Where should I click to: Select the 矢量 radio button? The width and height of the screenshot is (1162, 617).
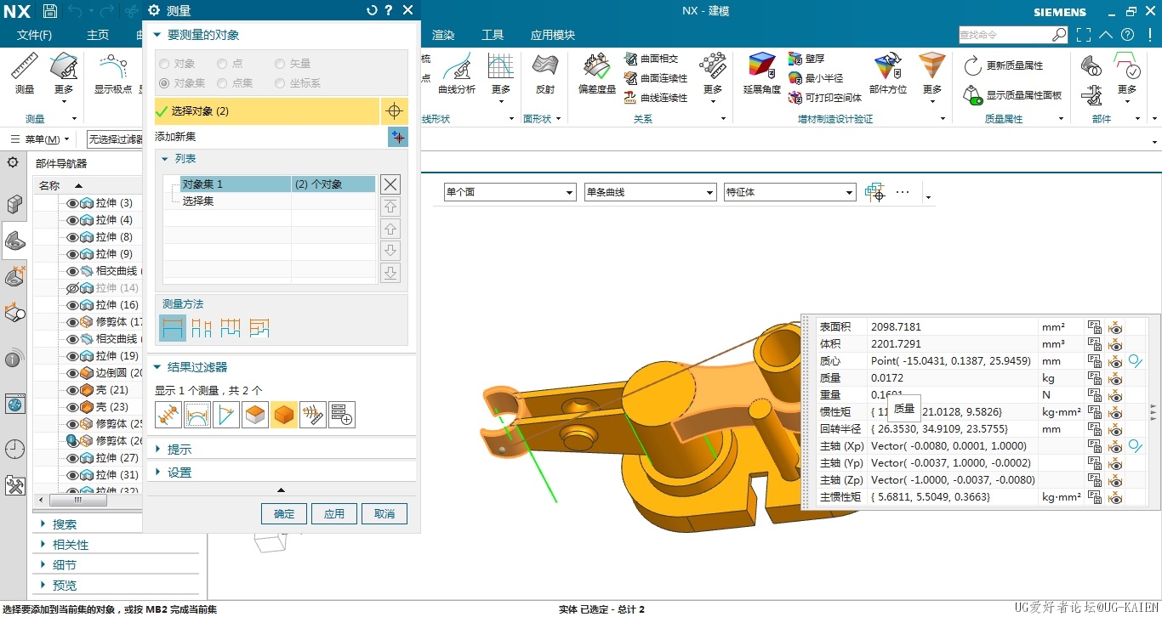coord(280,64)
